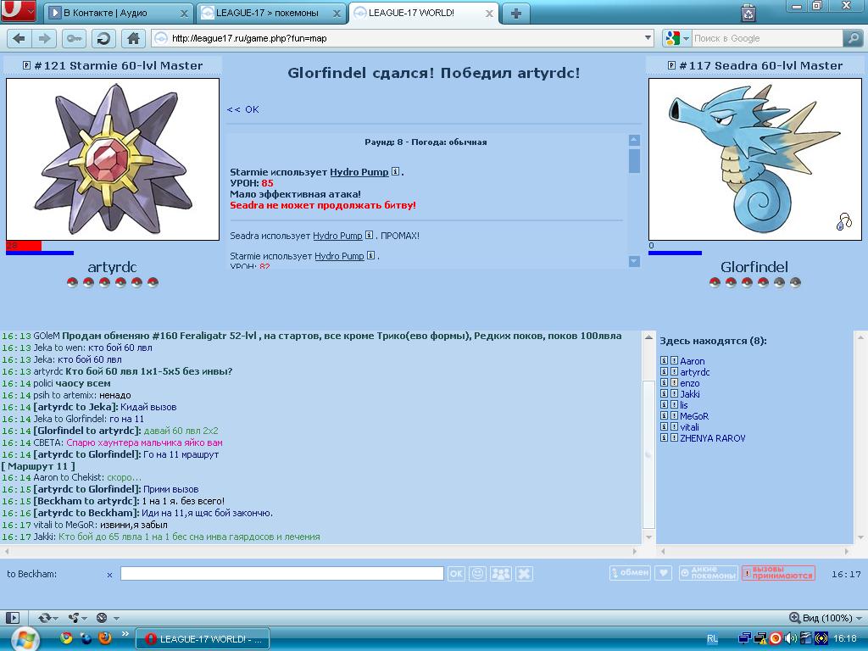
Task: Toggle the 'дикие покемоны' wild pokemon button
Action: [709, 573]
